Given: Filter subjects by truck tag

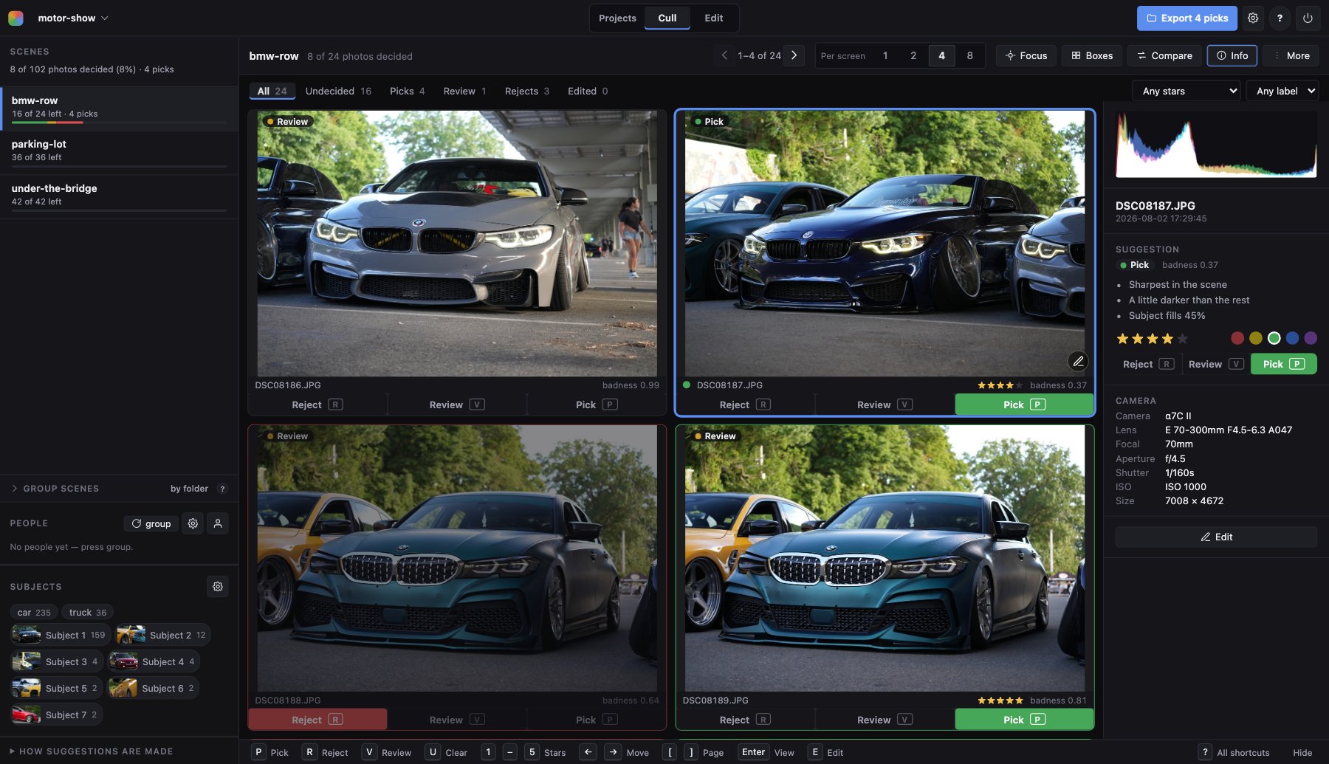Looking at the screenshot, I should coord(88,612).
